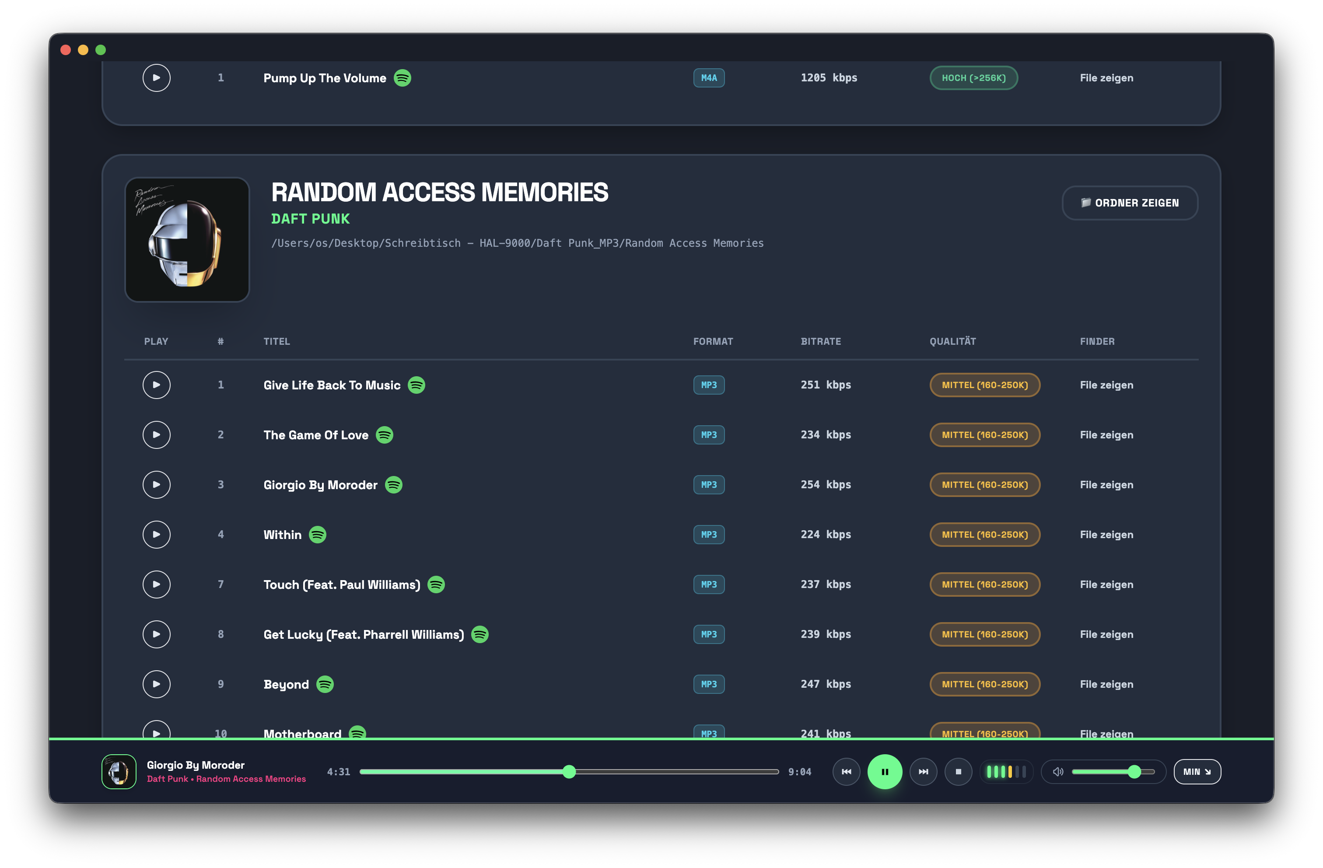This screenshot has height=868, width=1323.
Task: Open Spotify icon beside The Game Of Love
Action: [385, 435]
